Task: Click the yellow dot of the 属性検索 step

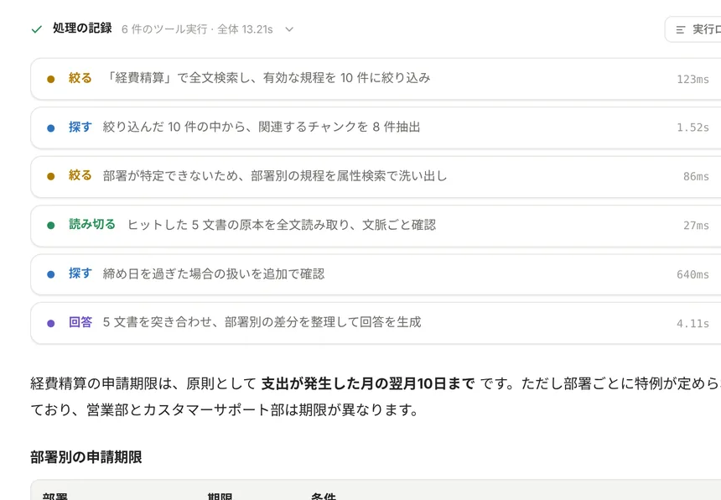Action: [x=51, y=177]
